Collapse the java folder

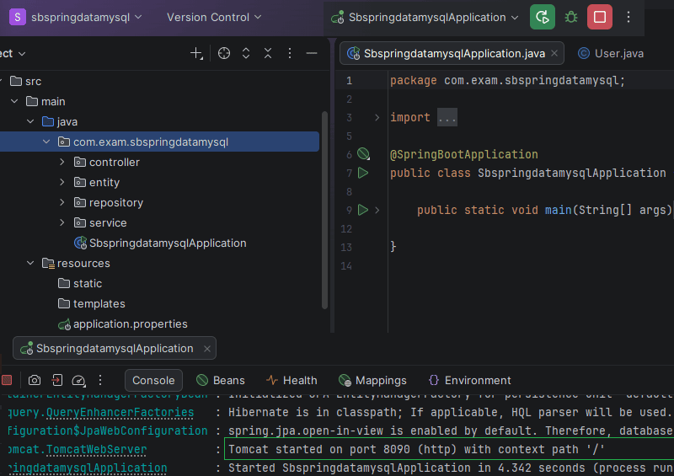[x=30, y=121]
